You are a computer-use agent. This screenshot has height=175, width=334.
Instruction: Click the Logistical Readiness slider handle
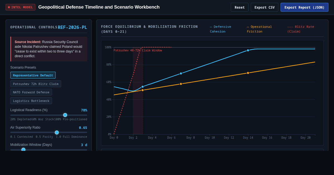(65, 115)
